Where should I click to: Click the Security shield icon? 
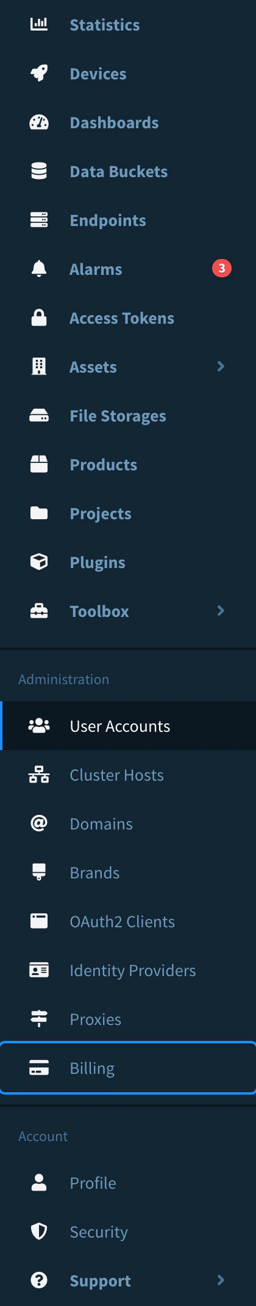point(39,1231)
